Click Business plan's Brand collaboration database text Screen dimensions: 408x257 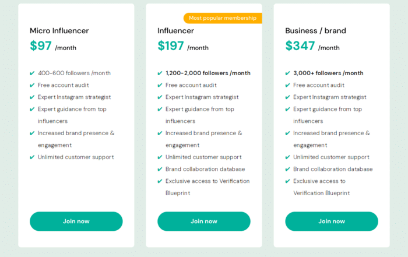333,170
